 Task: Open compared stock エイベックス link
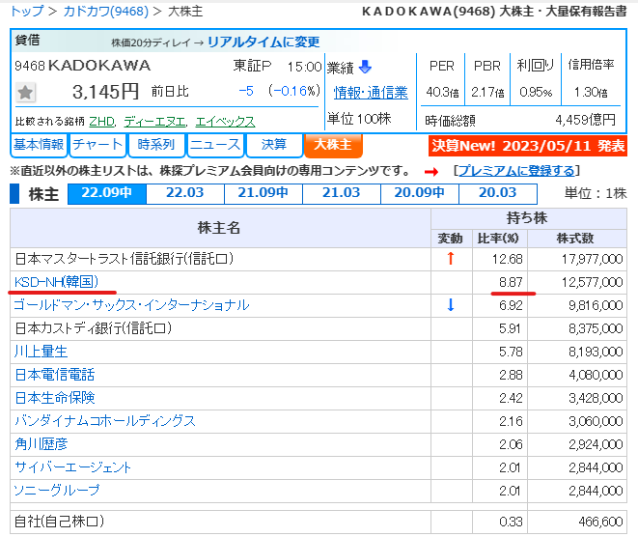[x=225, y=122]
